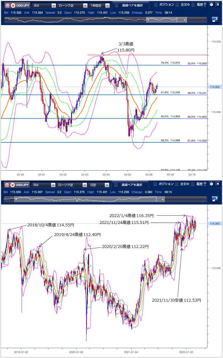The height and width of the screenshot is (358, 223).
Task: Click bottom chart range lock/export icon
Action: point(215,199)
